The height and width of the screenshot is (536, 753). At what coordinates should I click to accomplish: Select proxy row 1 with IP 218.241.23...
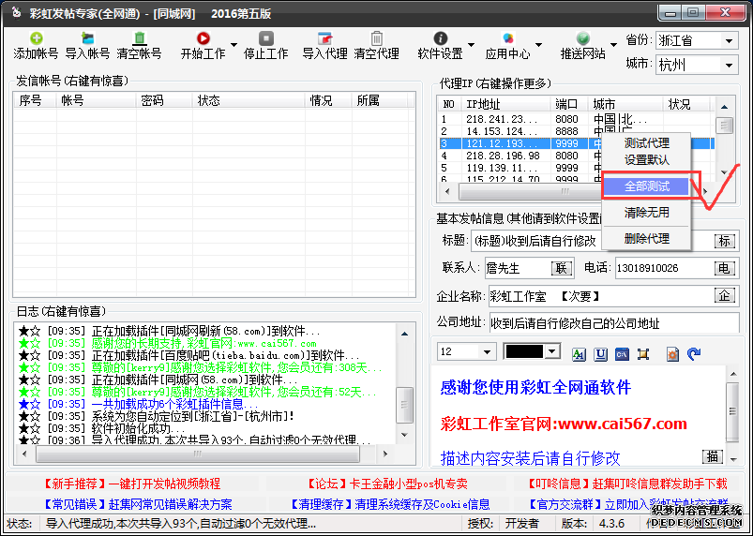pyautogui.click(x=576, y=118)
